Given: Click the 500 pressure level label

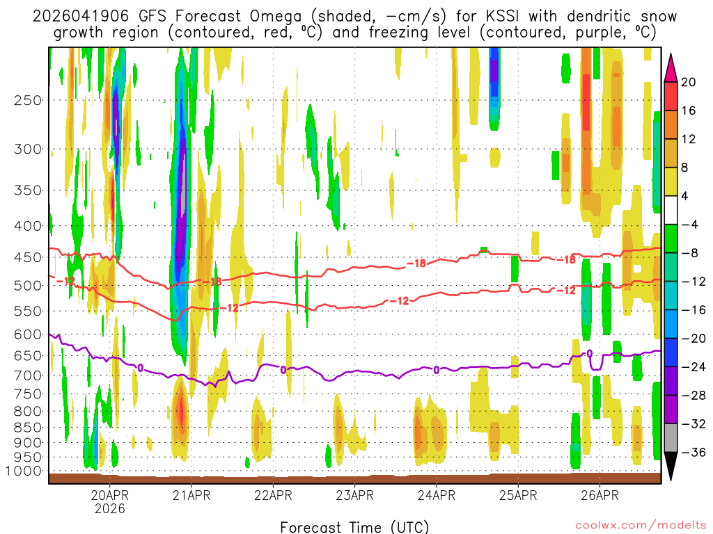Looking at the screenshot, I should 28,286.
